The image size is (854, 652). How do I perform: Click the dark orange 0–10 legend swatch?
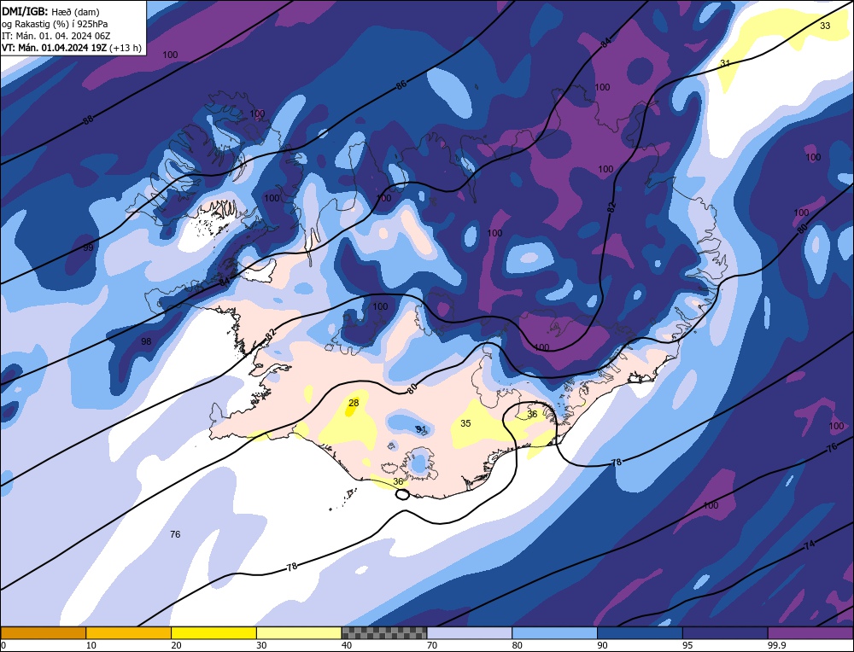pyautogui.click(x=44, y=632)
